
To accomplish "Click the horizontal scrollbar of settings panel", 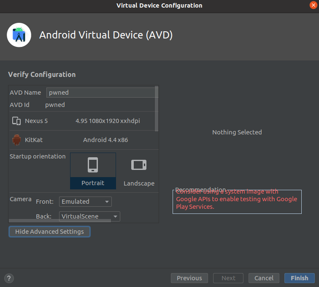I will pos(60,221).
